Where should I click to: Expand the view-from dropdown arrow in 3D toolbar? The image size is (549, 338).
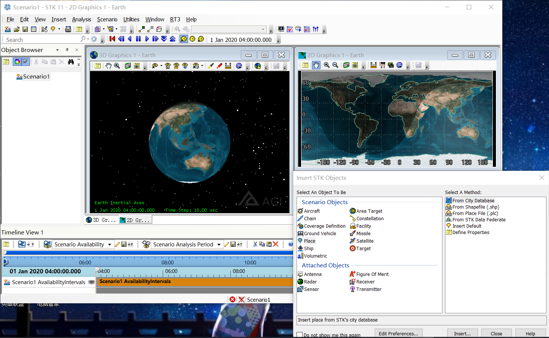(161, 66)
